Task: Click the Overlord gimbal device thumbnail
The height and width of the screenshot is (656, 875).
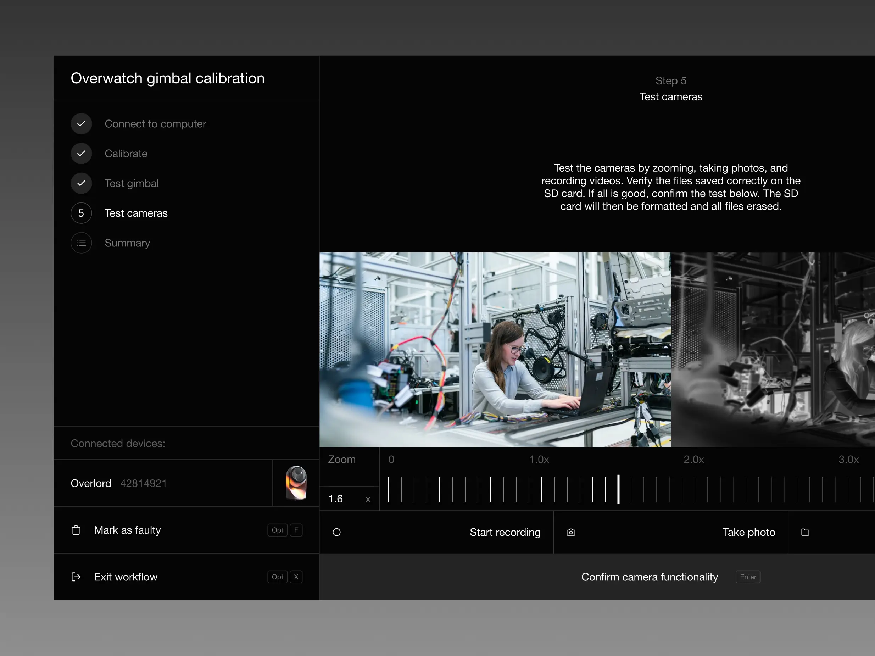Action: [x=296, y=483]
